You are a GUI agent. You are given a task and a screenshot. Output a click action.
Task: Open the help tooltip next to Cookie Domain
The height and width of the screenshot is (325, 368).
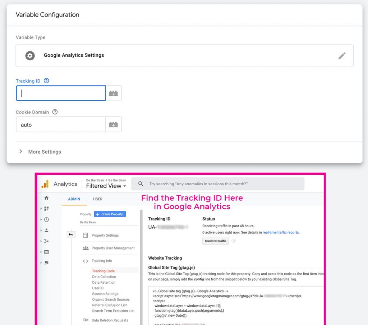55,112
